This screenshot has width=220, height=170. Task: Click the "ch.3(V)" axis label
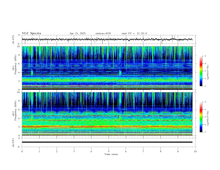(x=13, y=142)
